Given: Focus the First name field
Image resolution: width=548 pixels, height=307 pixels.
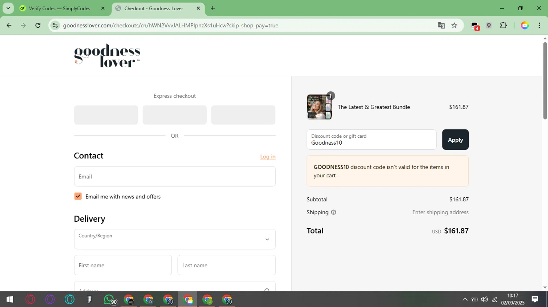Looking at the screenshot, I should (123, 265).
